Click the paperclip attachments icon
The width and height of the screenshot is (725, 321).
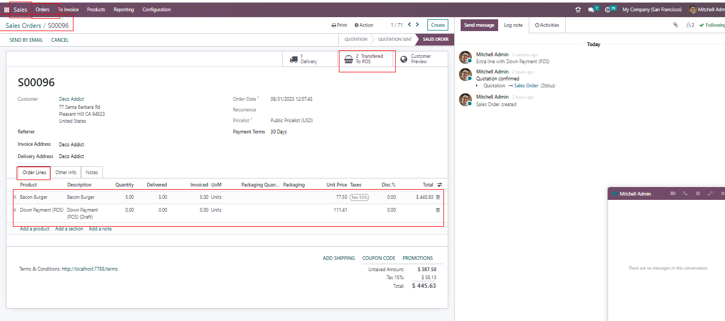click(x=676, y=25)
